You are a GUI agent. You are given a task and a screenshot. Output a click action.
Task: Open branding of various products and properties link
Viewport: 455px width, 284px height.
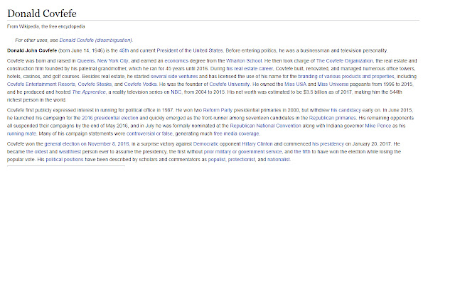pos(346,77)
